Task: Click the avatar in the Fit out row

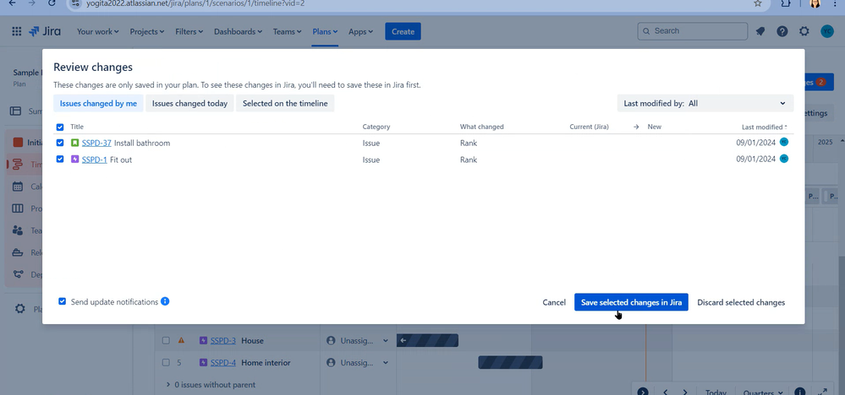Action: tap(783, 159)
